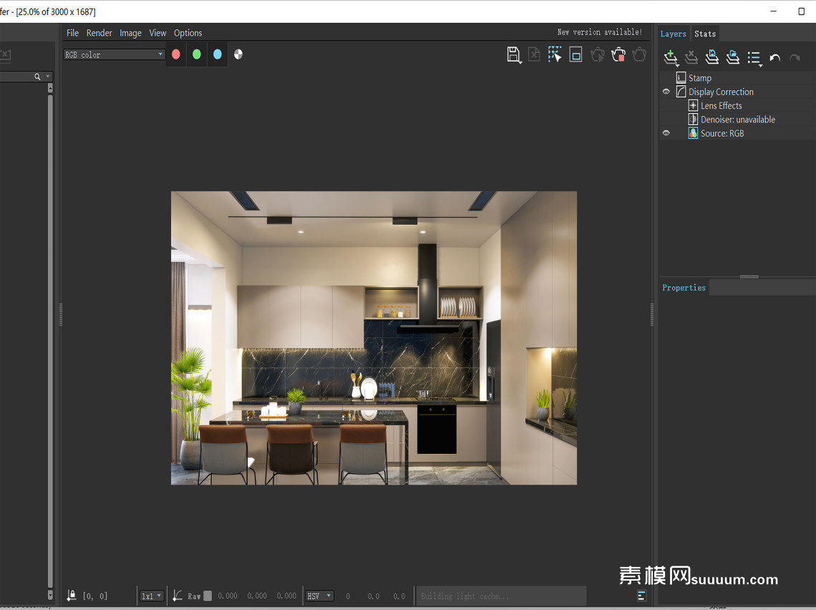Hide the Display Correction layer via eye icon

tap(666, 92)
